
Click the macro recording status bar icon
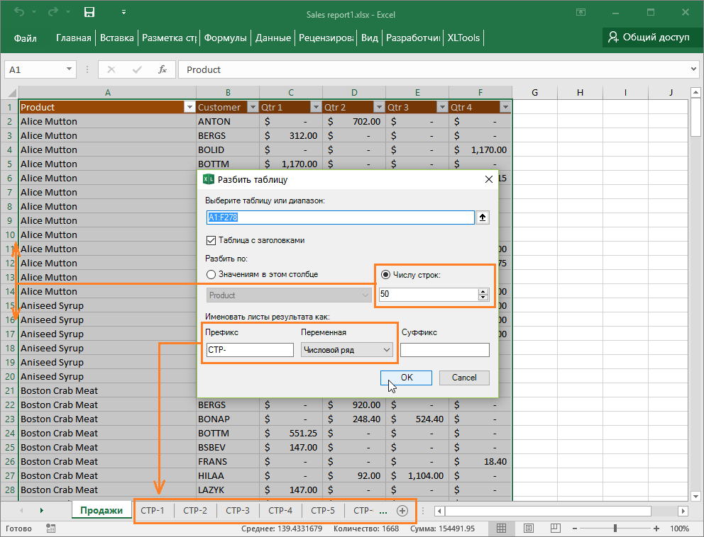tap(51, 528)
